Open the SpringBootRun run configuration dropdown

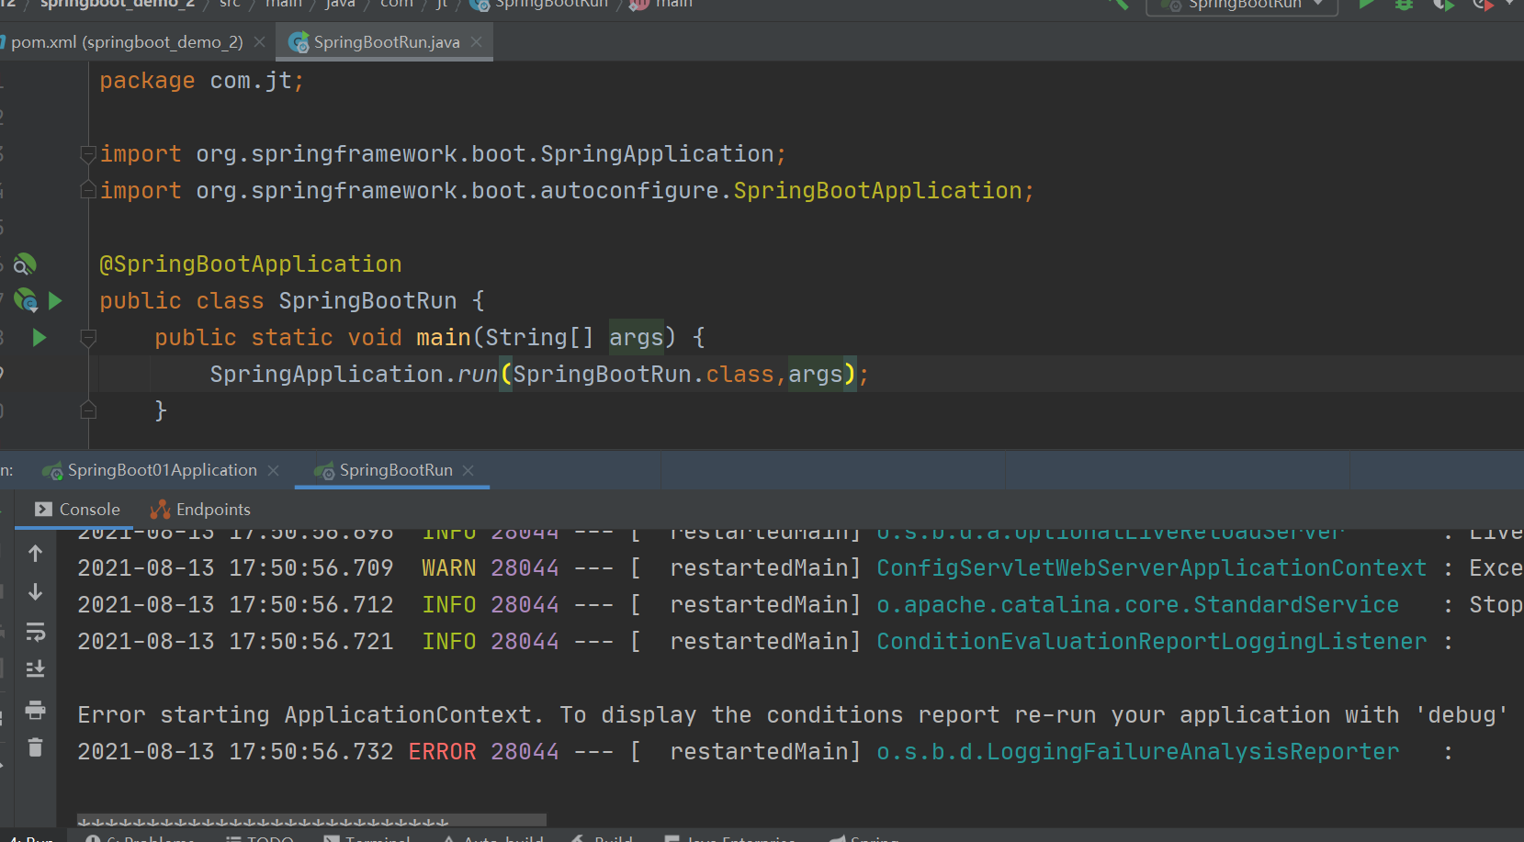coord(1242,5)
